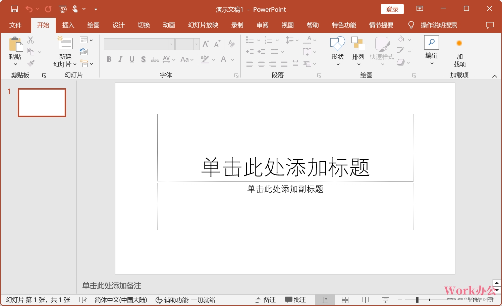Open Arrange options
The height and width of the screenshot is (306, 502).
tap(358, 51)
